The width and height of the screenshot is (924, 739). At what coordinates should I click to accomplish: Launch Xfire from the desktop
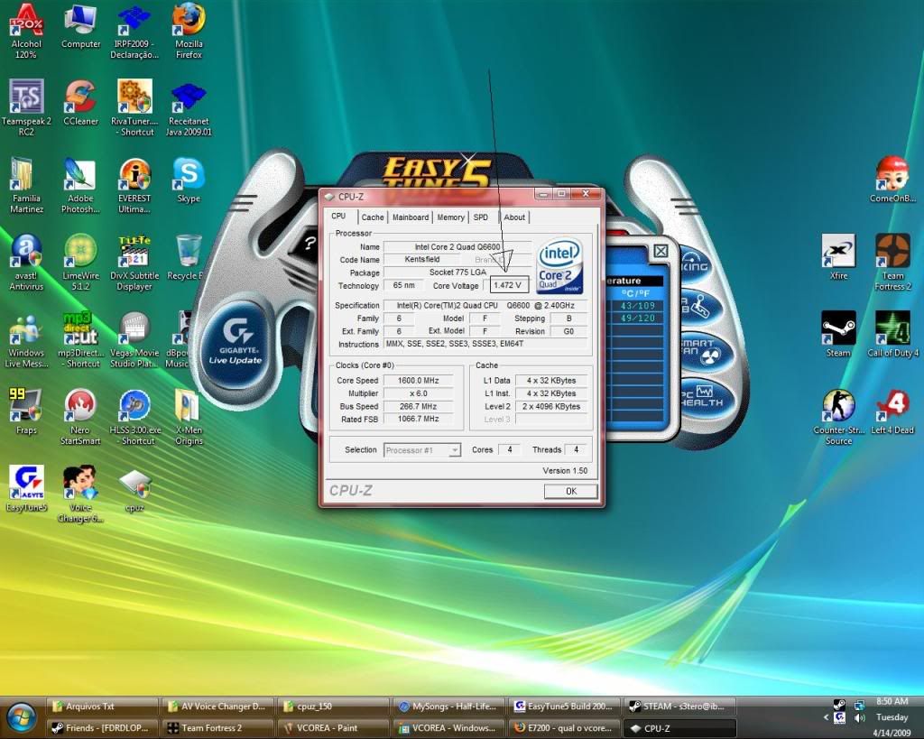838,257
